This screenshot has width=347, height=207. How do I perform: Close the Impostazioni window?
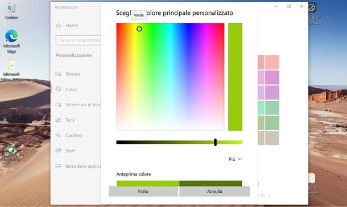tap(301, 6)
